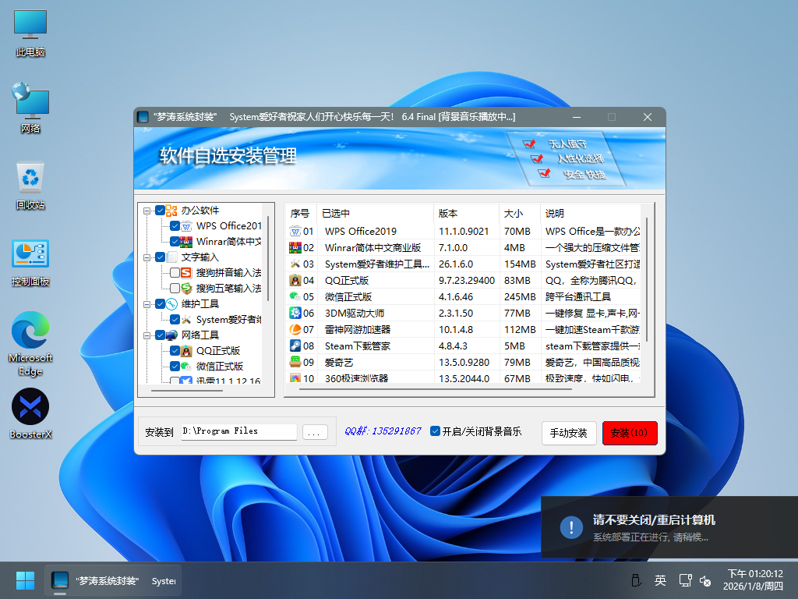The height and width of the screenshot is (599, 798).
Task: Toggle the 开启/关闭背景音乐 checkbox
Action: pyautogui.click(x=436, y=431)
